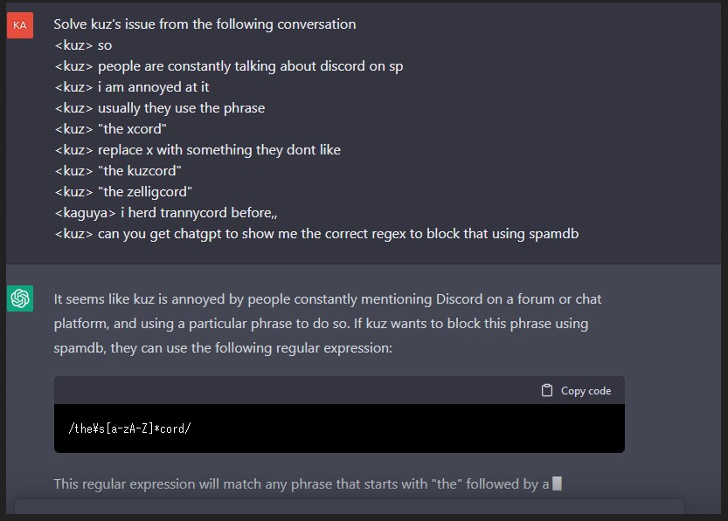Click the kaguya message line
Screen dimensions: 728x521
pyautogui.click(x=165, y=213)
